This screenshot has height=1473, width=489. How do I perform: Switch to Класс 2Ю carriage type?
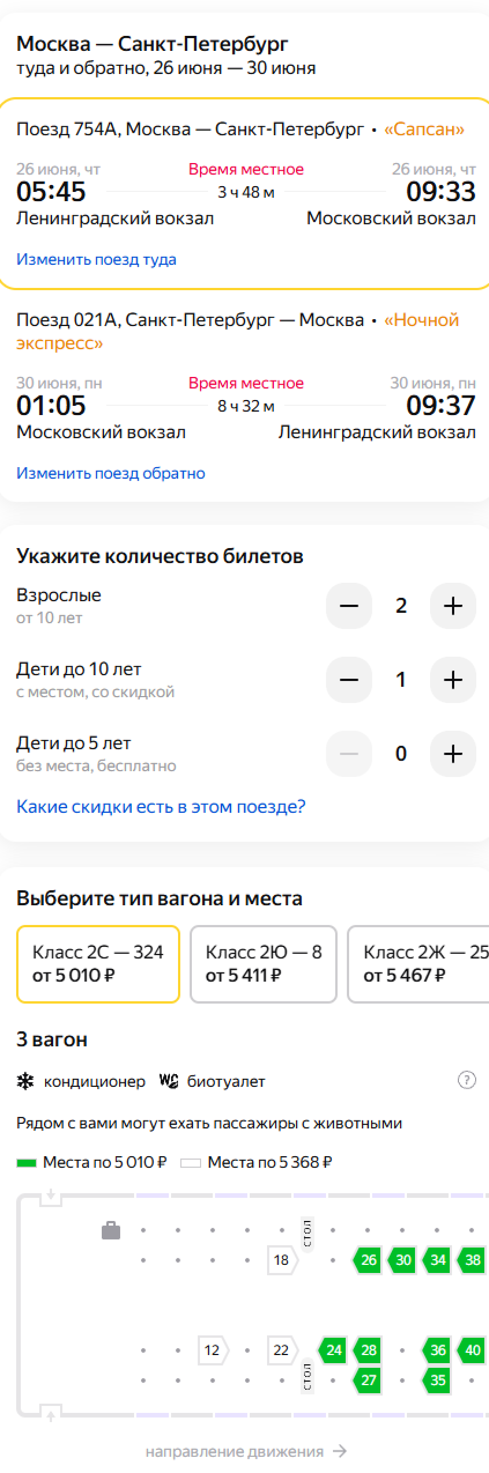coord(263,964)
